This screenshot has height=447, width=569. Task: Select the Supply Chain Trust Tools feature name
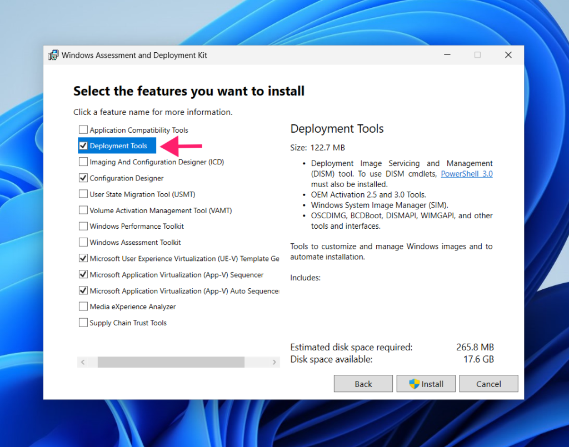[128, 323]
